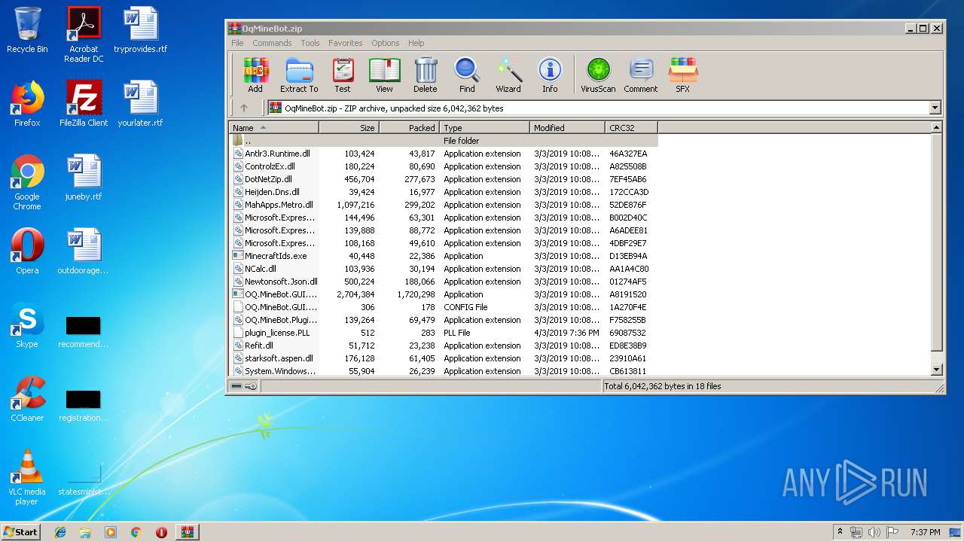Click the status bar drive/key icon
The height and width of the screenshot is (542, 964).
pyautogui.click(x=244, y=386)
